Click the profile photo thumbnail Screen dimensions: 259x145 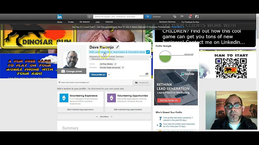click(x=72, y=60)
